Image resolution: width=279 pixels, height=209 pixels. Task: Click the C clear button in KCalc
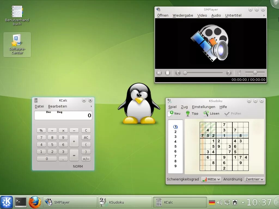pyautogui.click(x=86, y=130)
